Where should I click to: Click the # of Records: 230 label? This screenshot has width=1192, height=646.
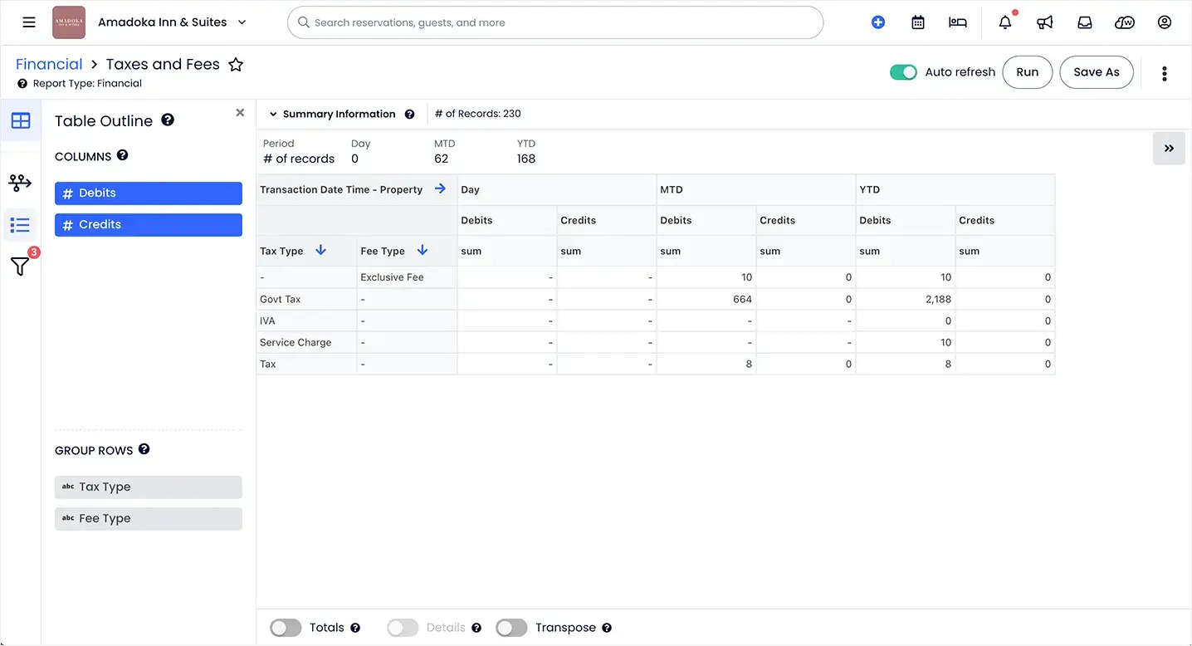click(478, 114)
